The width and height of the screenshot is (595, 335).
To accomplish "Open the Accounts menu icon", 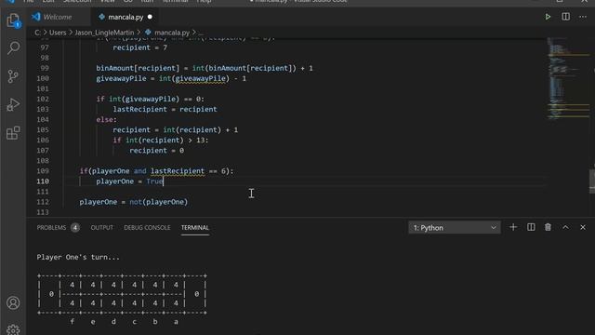I will [x=13, y=302].
